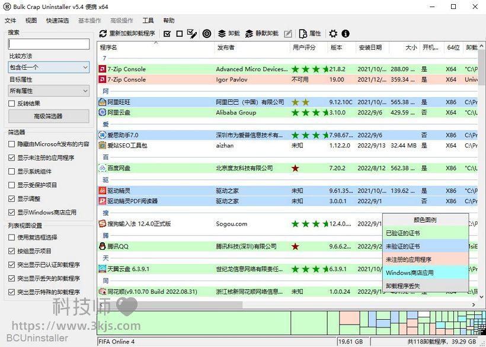Open the 工具 menu
486x347 pixels.
click(148, 21)
